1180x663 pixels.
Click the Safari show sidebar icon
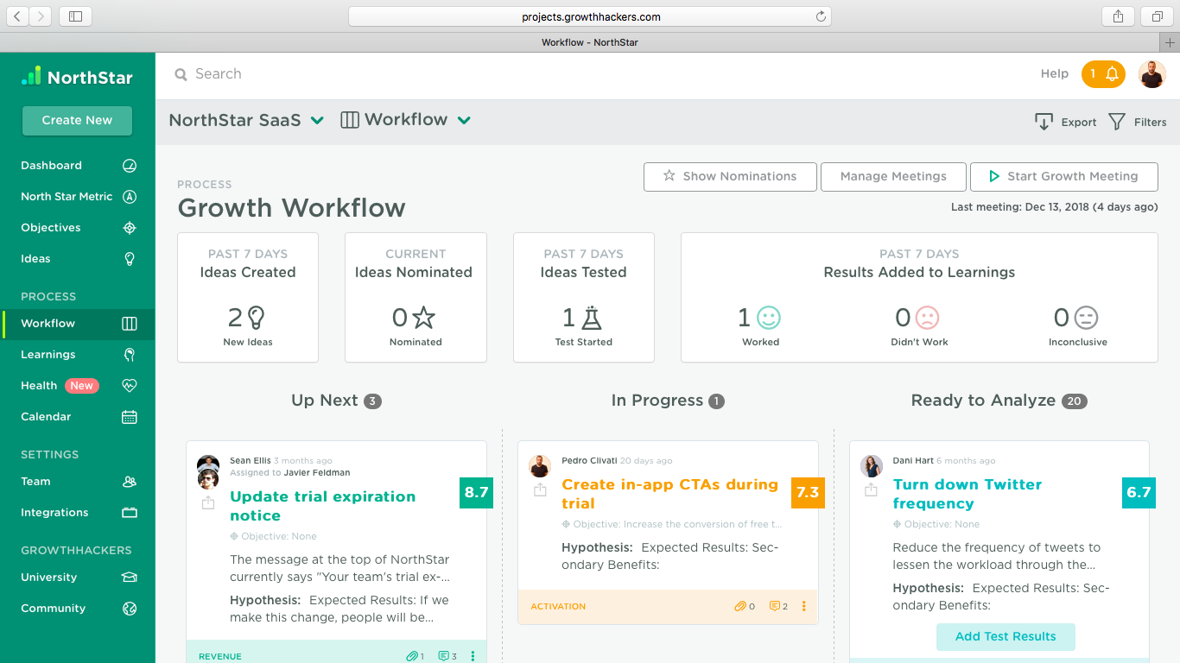point(75,16)
